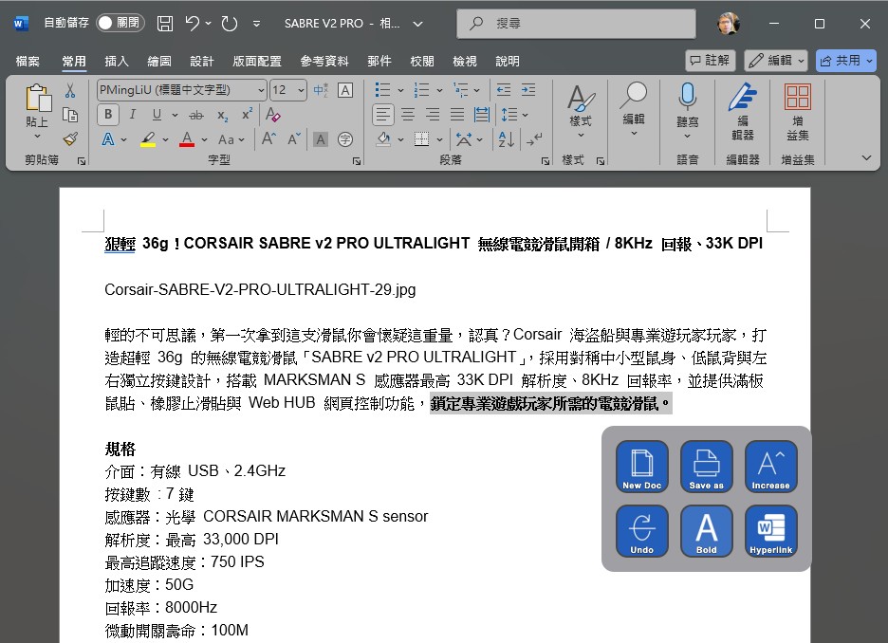Image resolution: width=888 pixels, height=643 pixels.
Task: Click the red font color swatch
Action: [x=187, y=139]
